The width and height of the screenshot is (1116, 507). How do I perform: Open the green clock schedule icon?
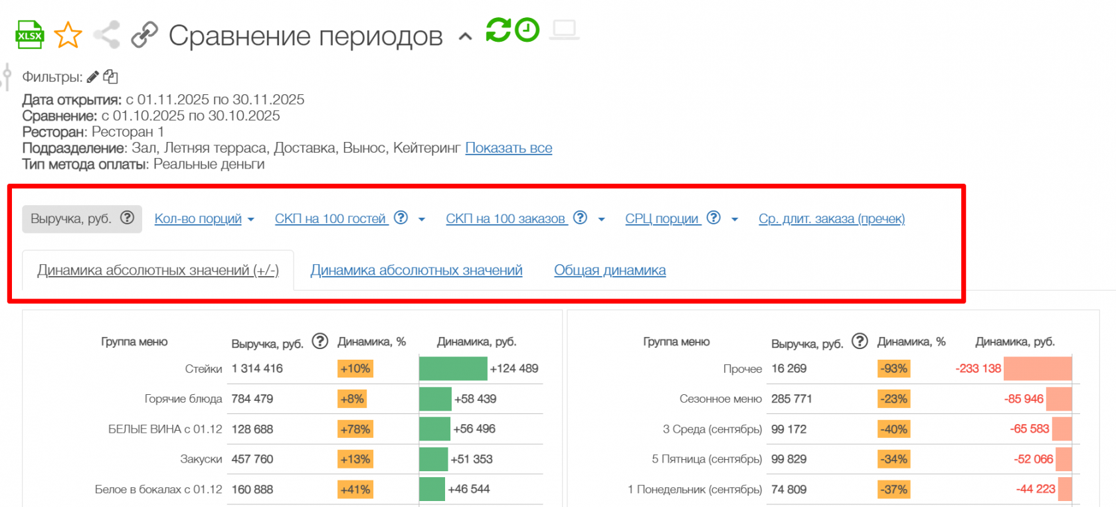527,30
